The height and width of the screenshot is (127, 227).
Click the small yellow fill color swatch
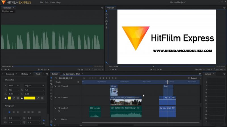[9, 98]
